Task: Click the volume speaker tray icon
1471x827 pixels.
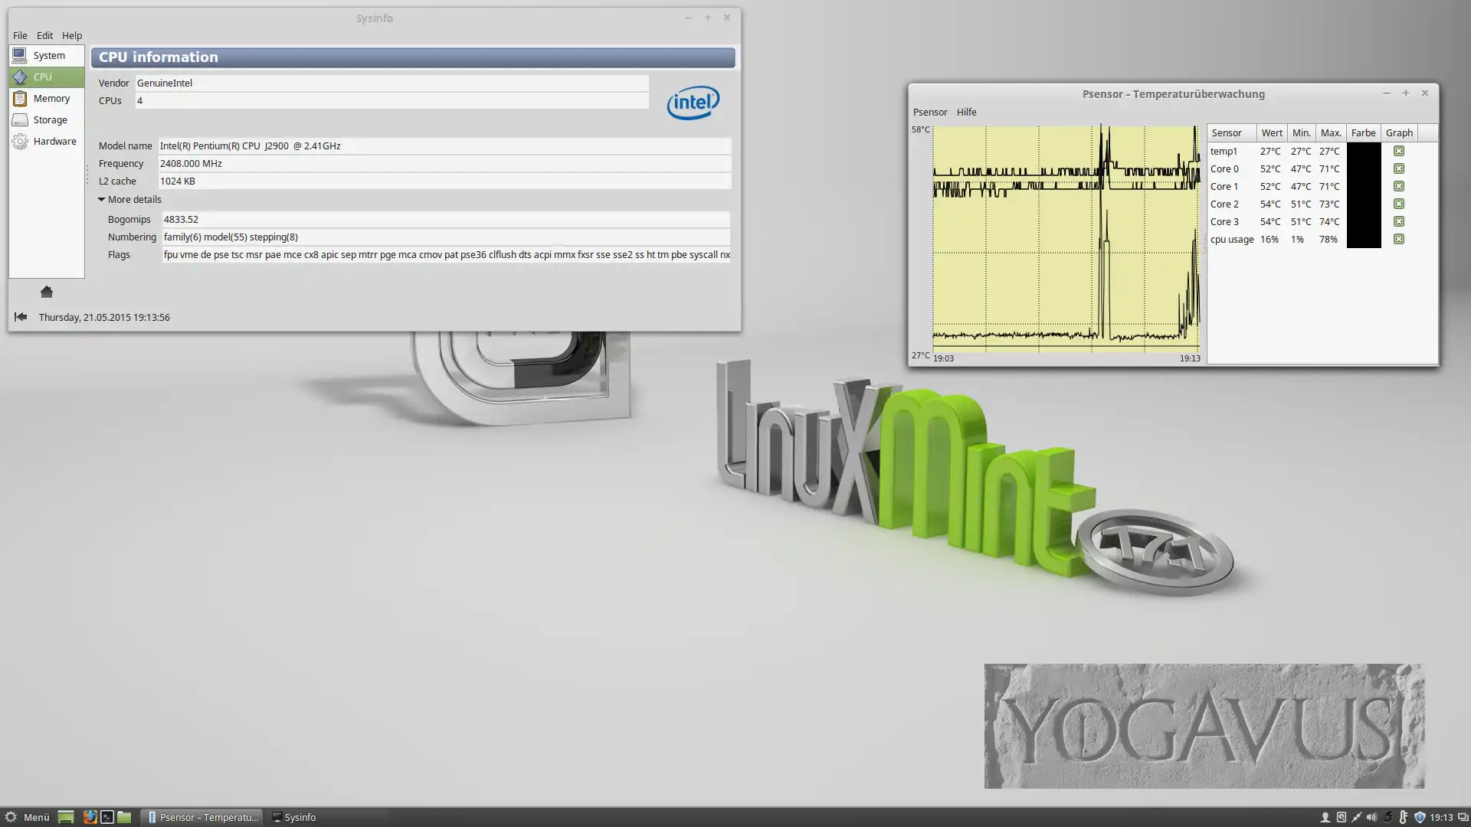Action: pyautogui.click(x=1371, y=817)
